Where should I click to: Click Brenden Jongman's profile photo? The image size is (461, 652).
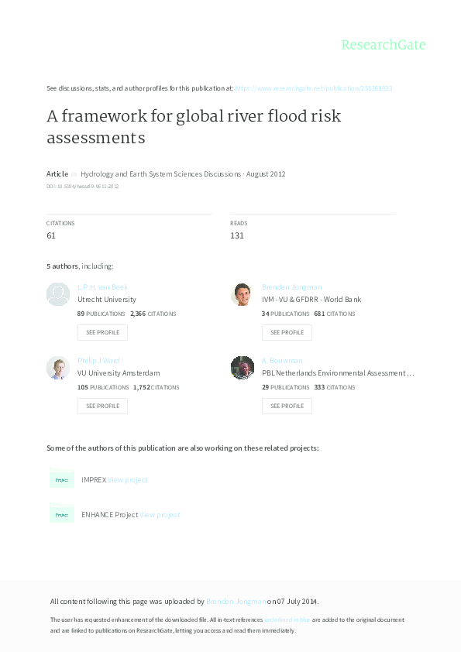(x=242, y=293)
